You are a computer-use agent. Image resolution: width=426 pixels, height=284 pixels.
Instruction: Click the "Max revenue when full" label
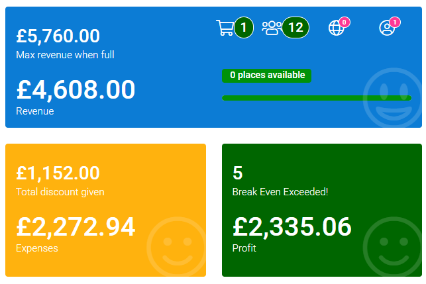65,54
